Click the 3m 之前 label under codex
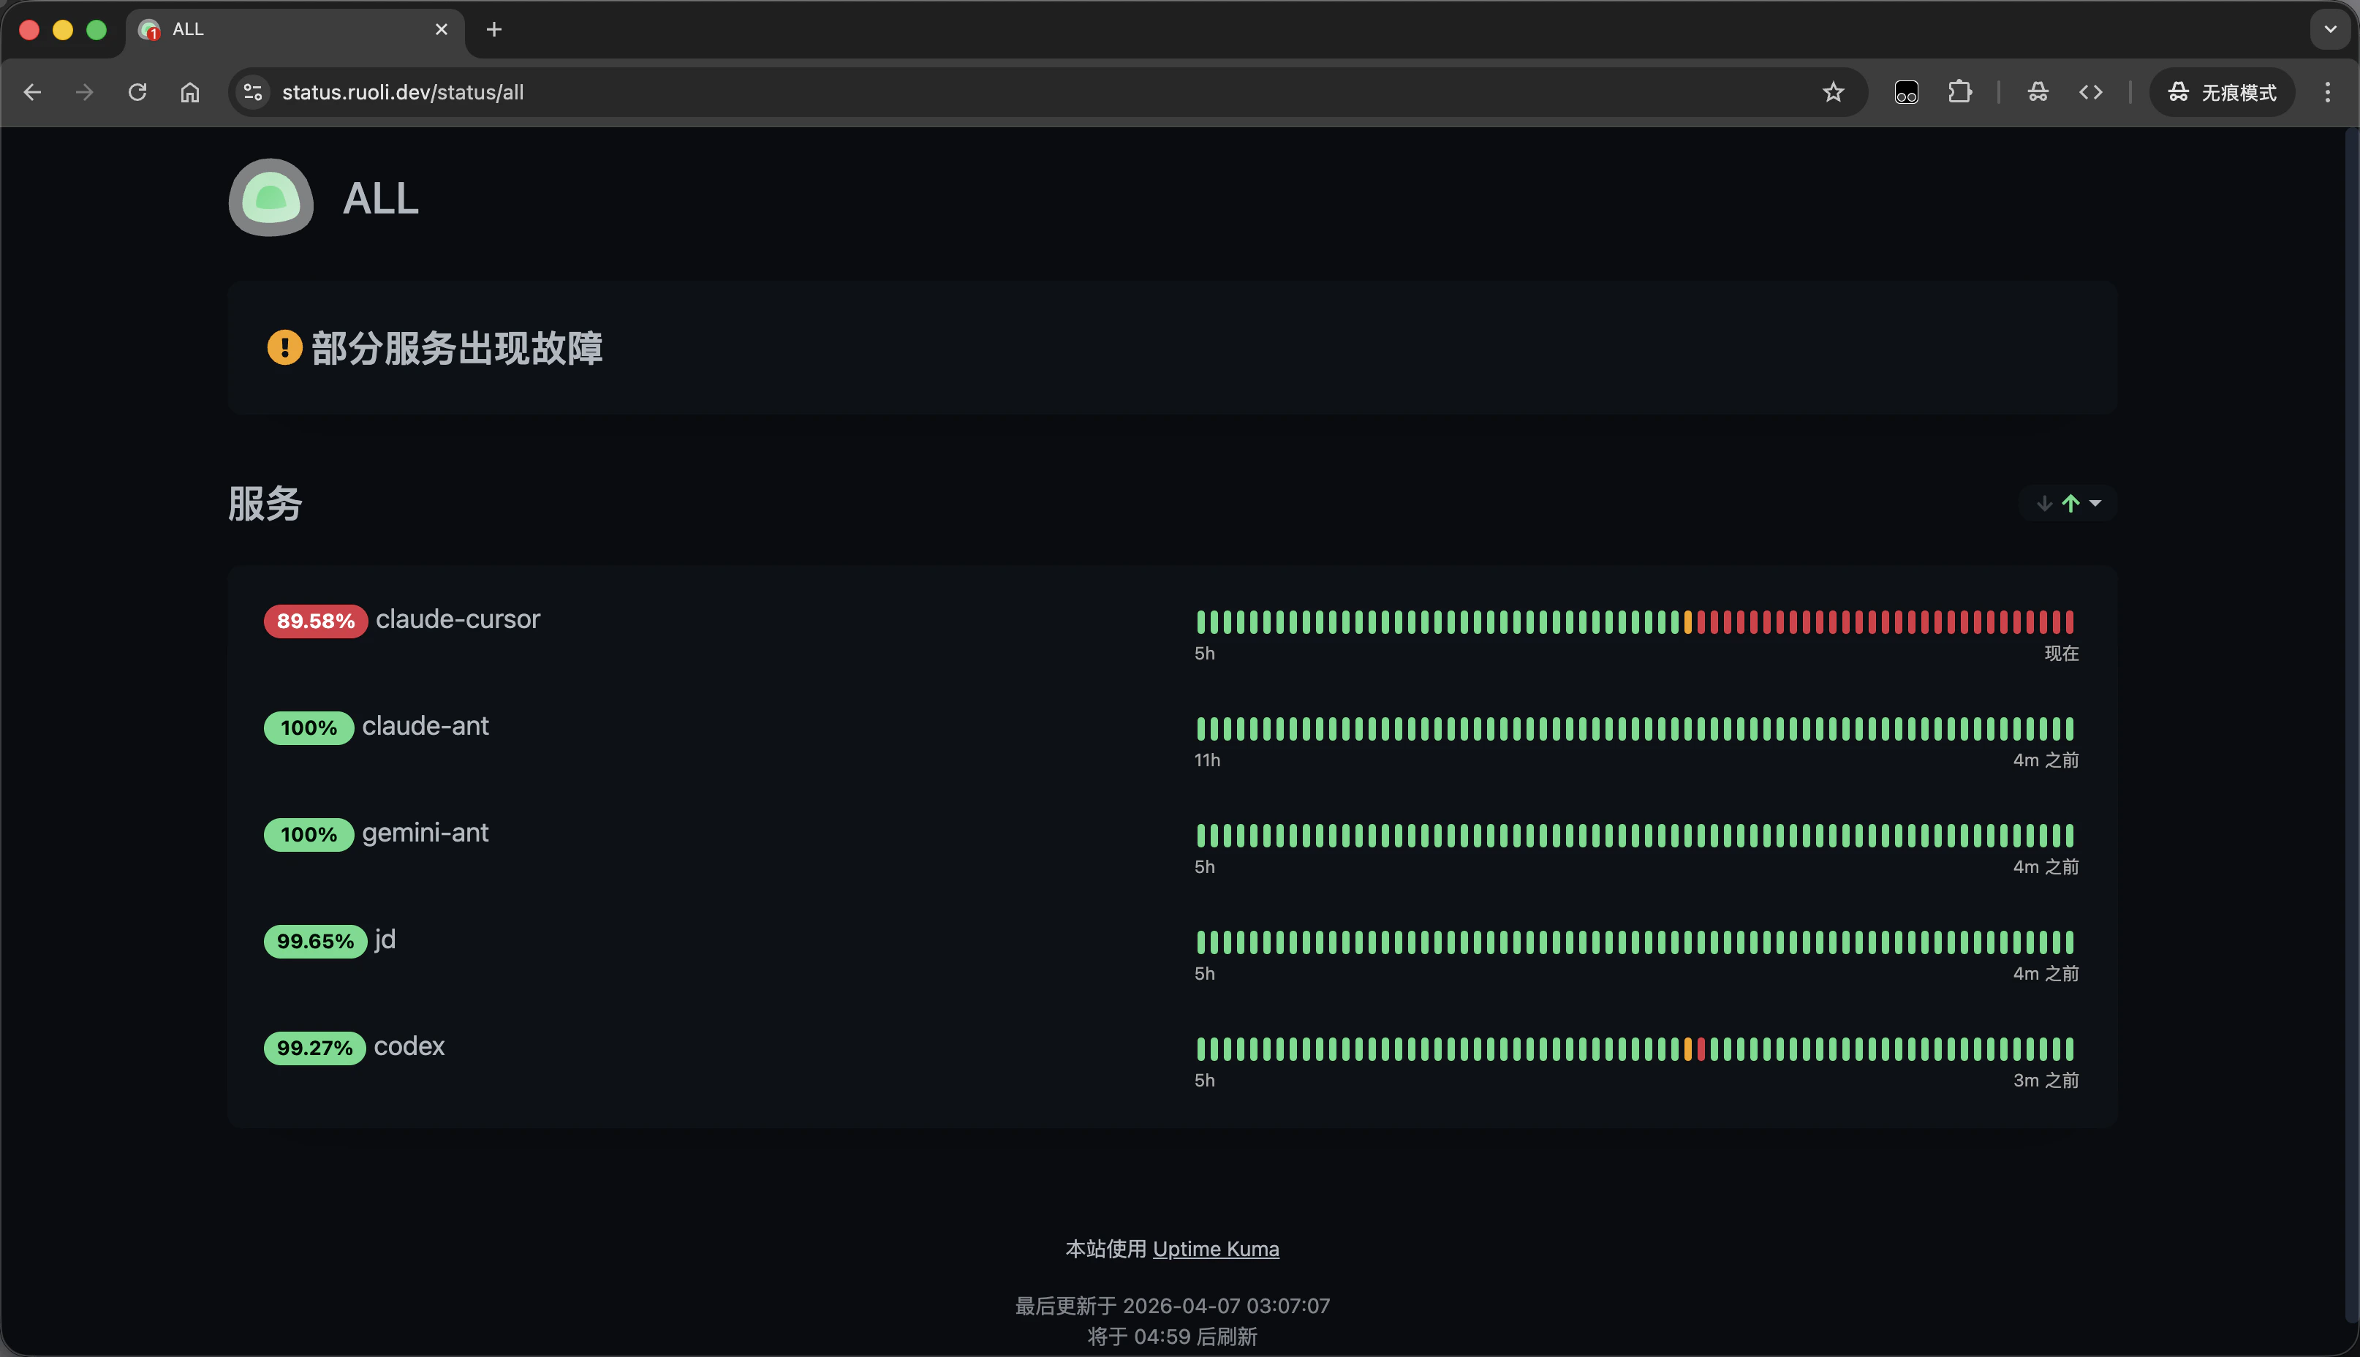The image size is (2360, 1357). (x=2046, y=1080)
